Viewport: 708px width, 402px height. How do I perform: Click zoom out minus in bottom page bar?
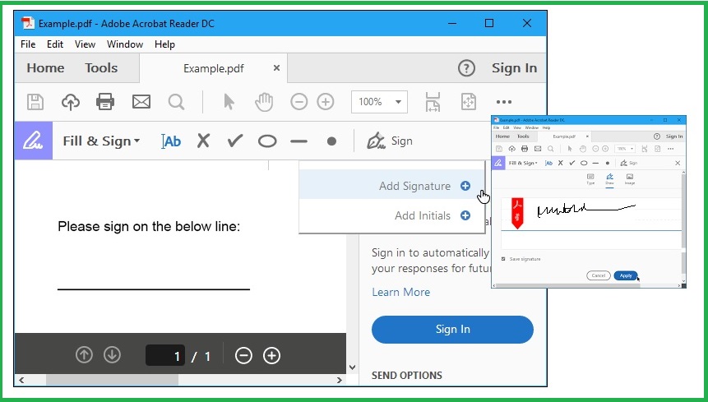tap(243, 355)
